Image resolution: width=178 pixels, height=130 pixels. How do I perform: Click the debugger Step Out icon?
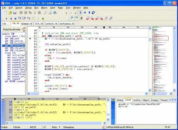pyautogui.click(x=28, y=18)
